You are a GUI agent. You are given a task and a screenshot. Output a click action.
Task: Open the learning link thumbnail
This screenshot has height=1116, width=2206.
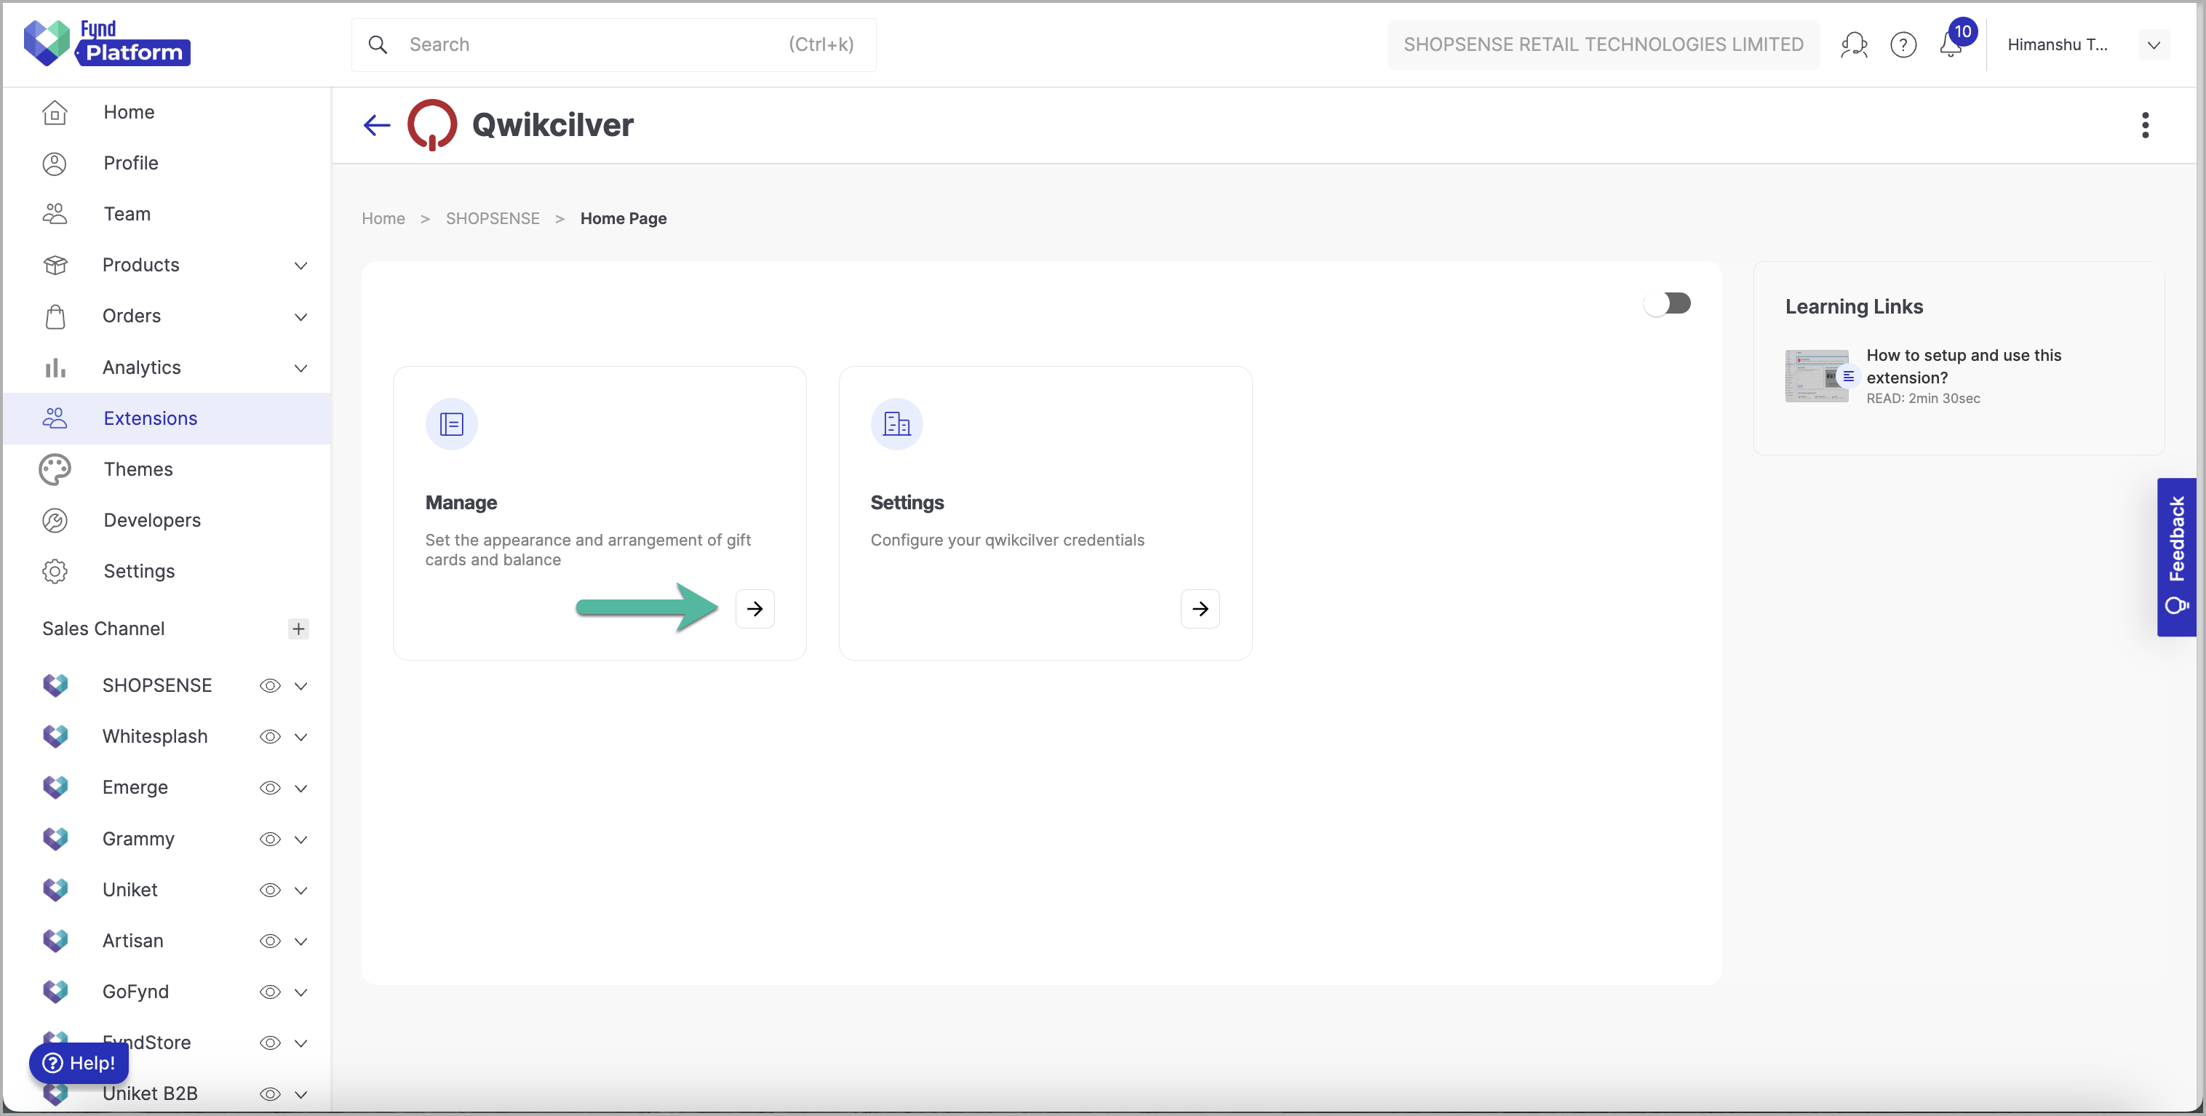(1817, 375)
